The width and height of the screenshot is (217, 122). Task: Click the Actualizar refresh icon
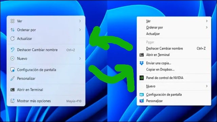[13, 39]
